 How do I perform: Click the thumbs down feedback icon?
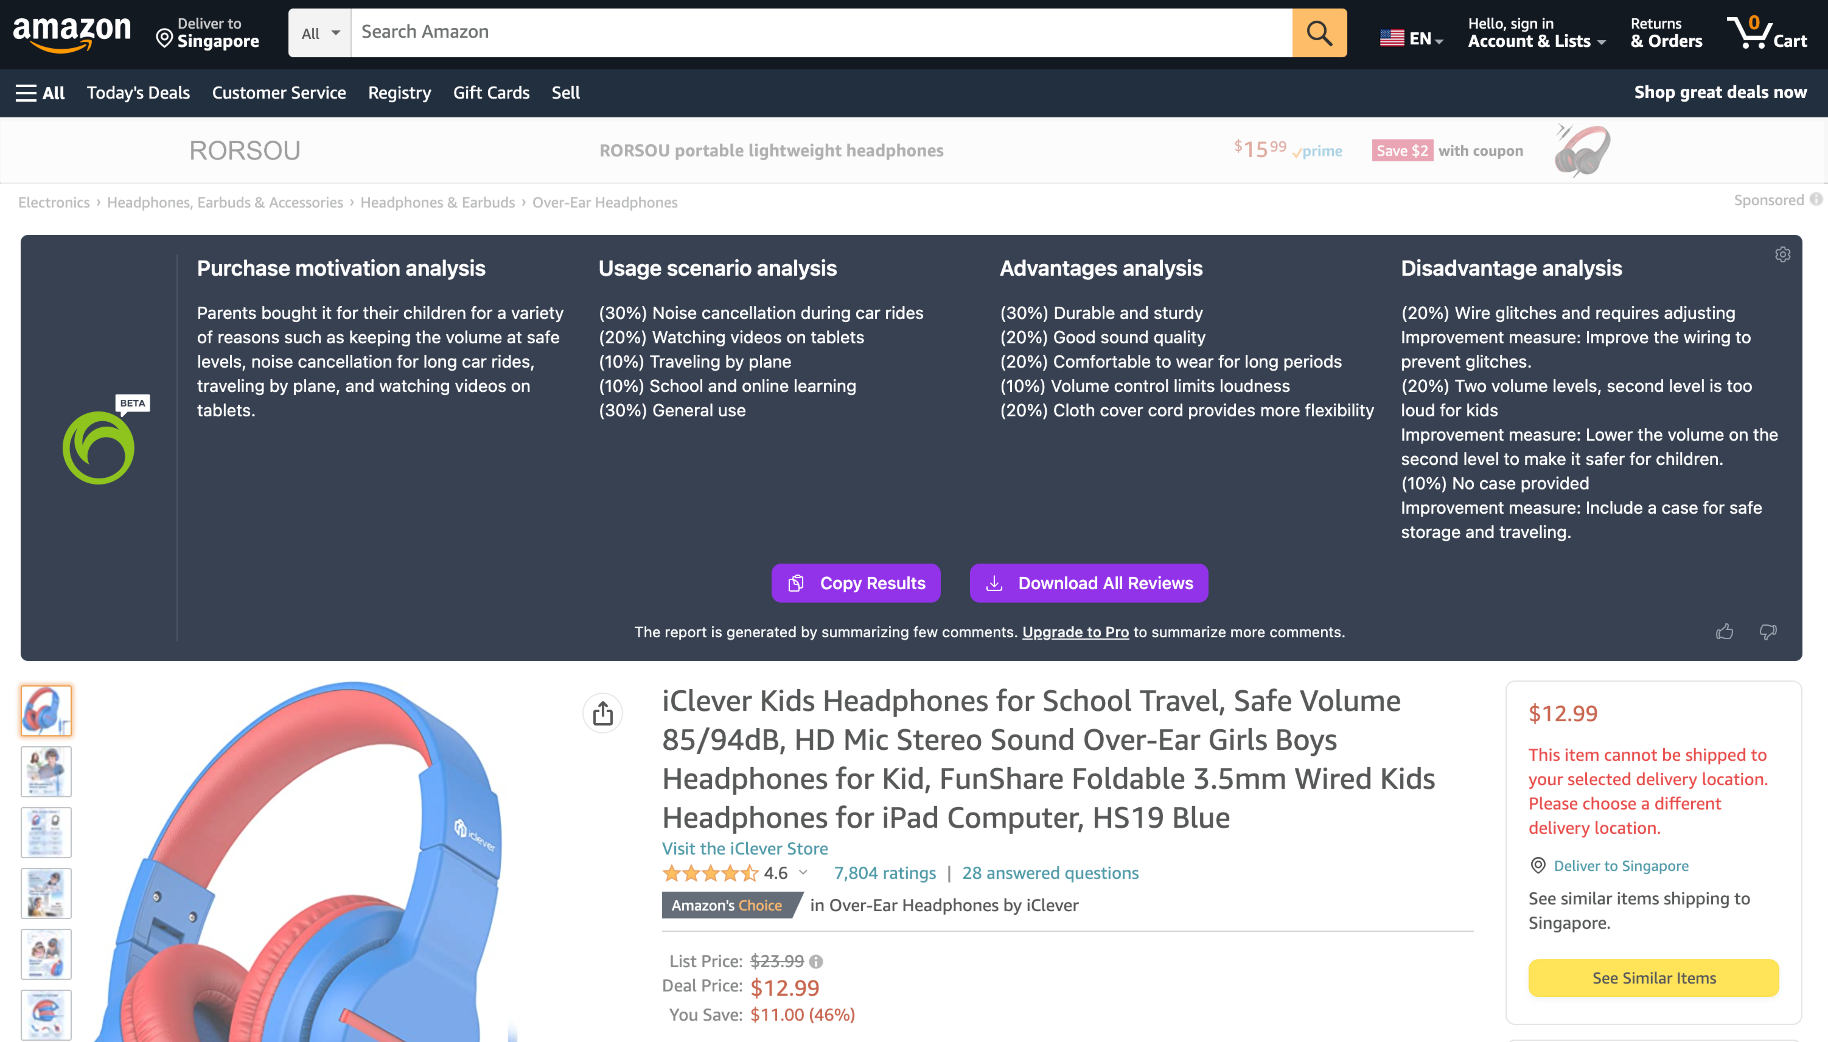tap(1768, 632)
